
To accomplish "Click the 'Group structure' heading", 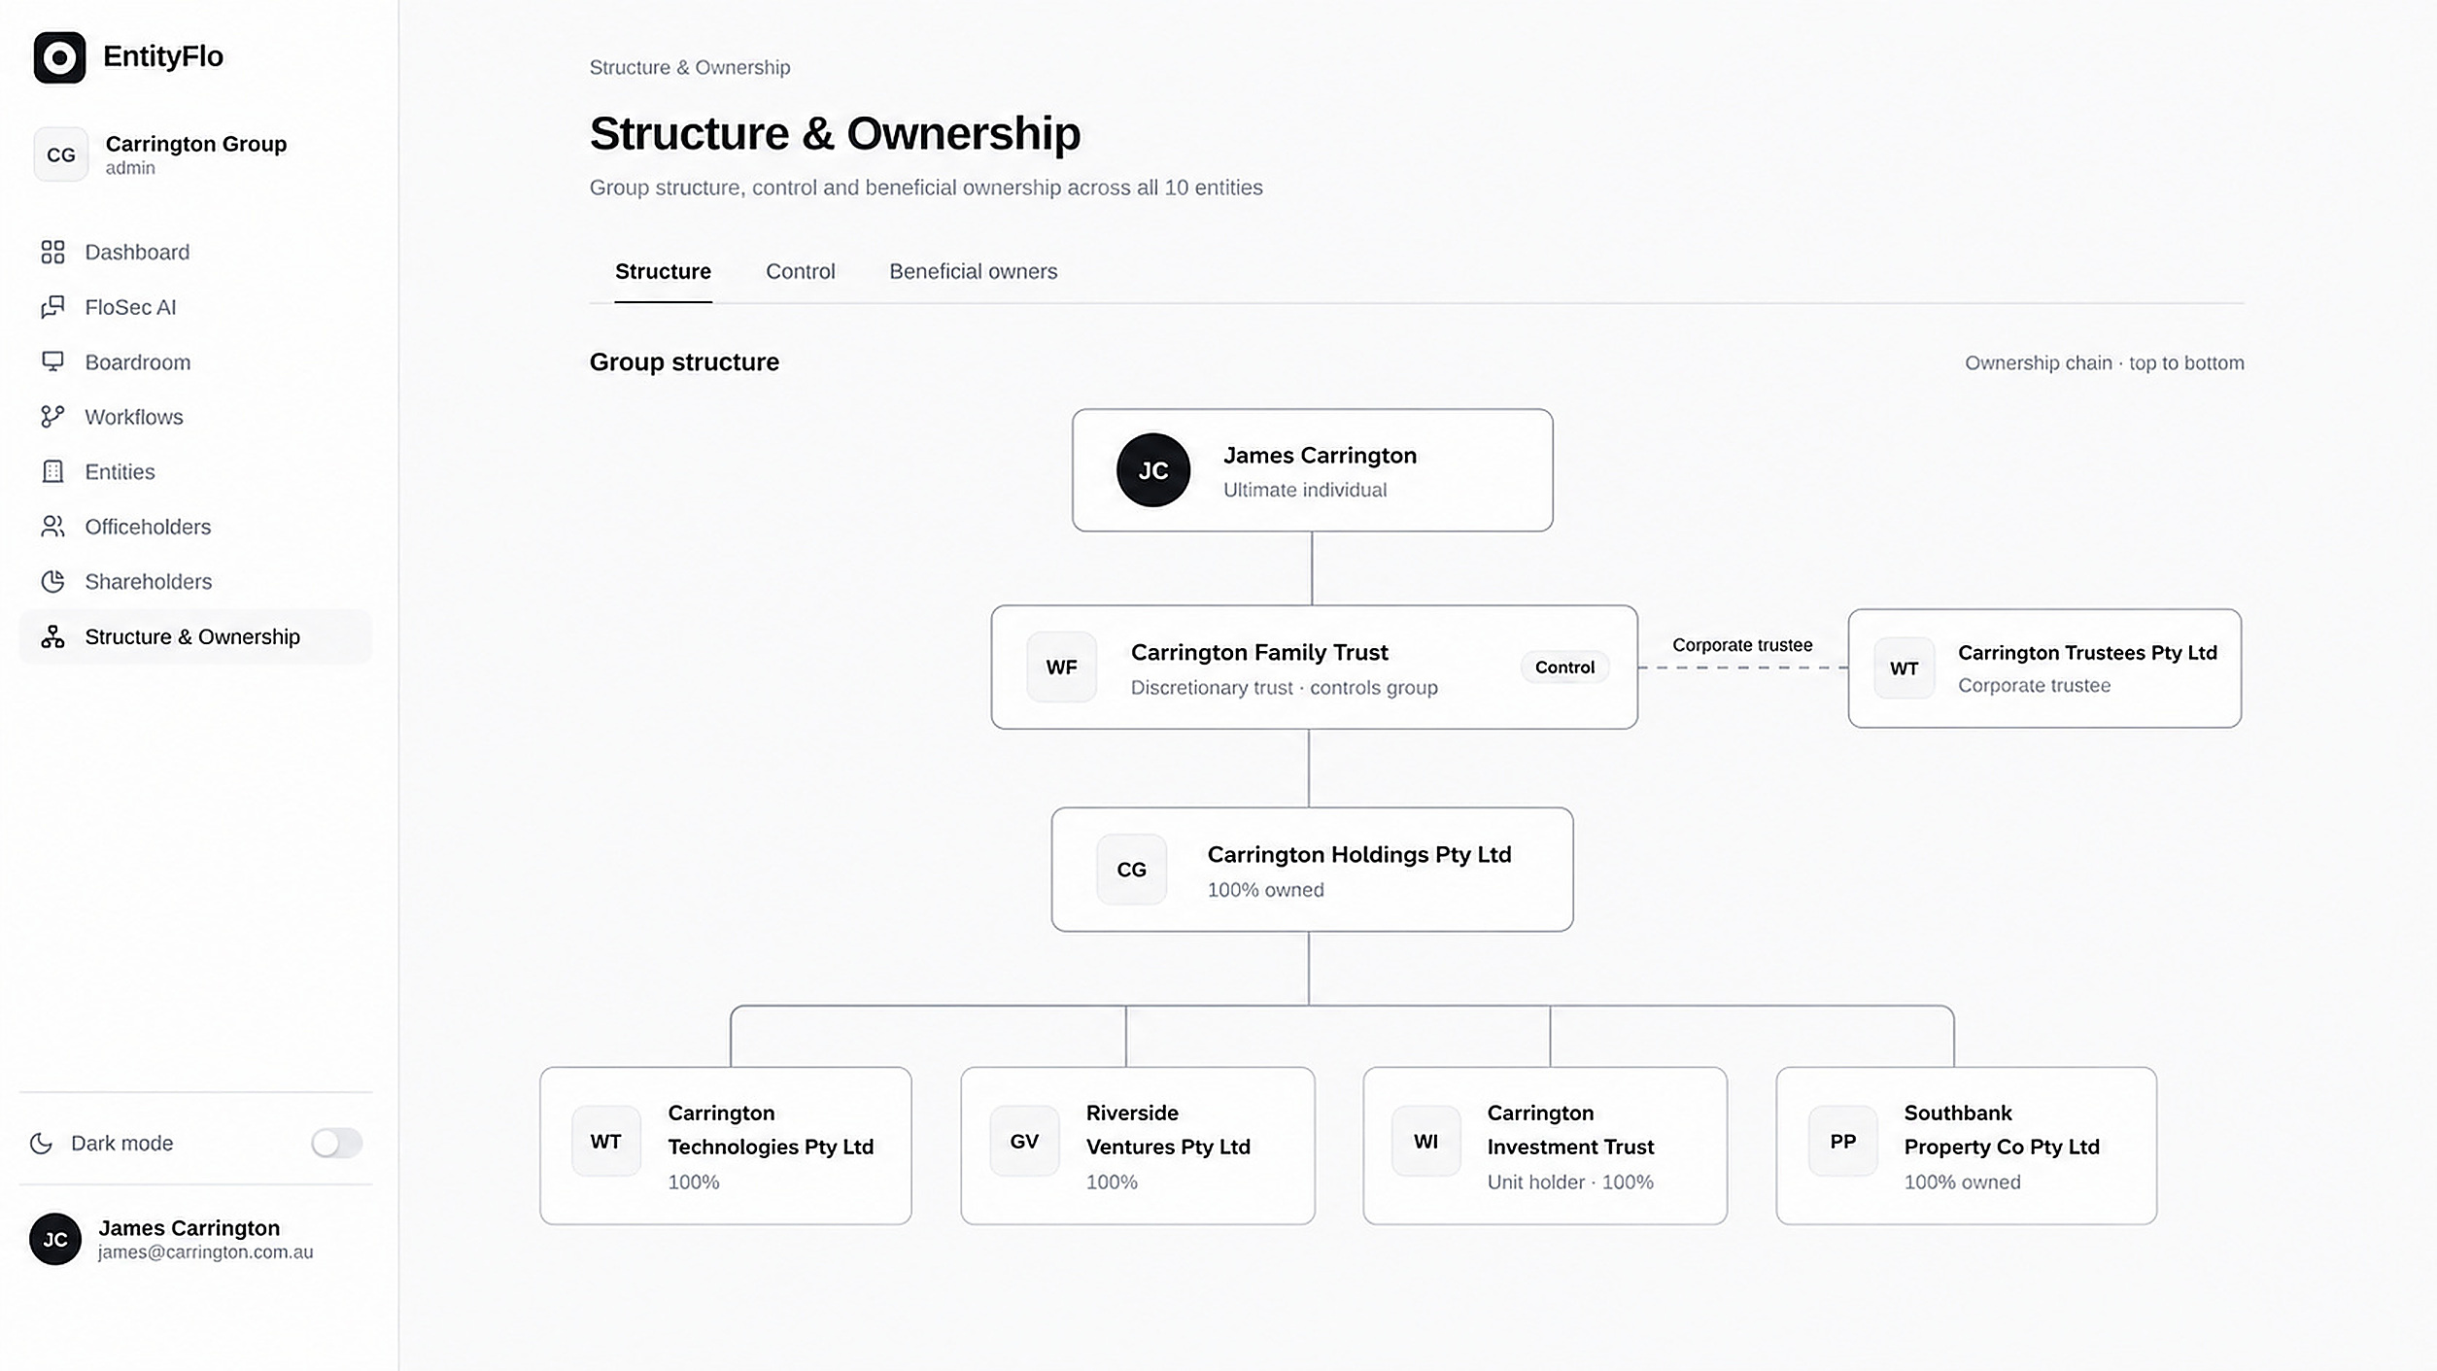I will [x=684, y=362].
